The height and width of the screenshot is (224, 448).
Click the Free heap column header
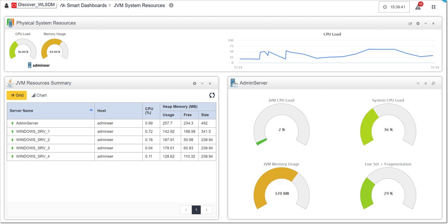[x=190, y=115]
